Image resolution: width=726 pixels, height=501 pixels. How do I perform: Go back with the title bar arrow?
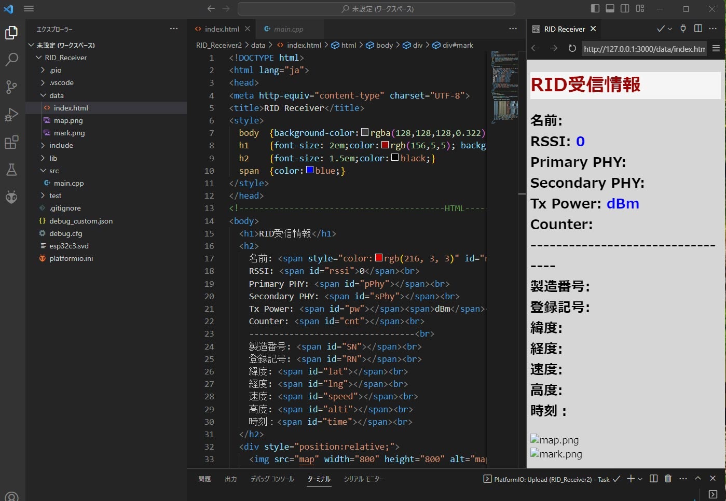coord(211,9)
